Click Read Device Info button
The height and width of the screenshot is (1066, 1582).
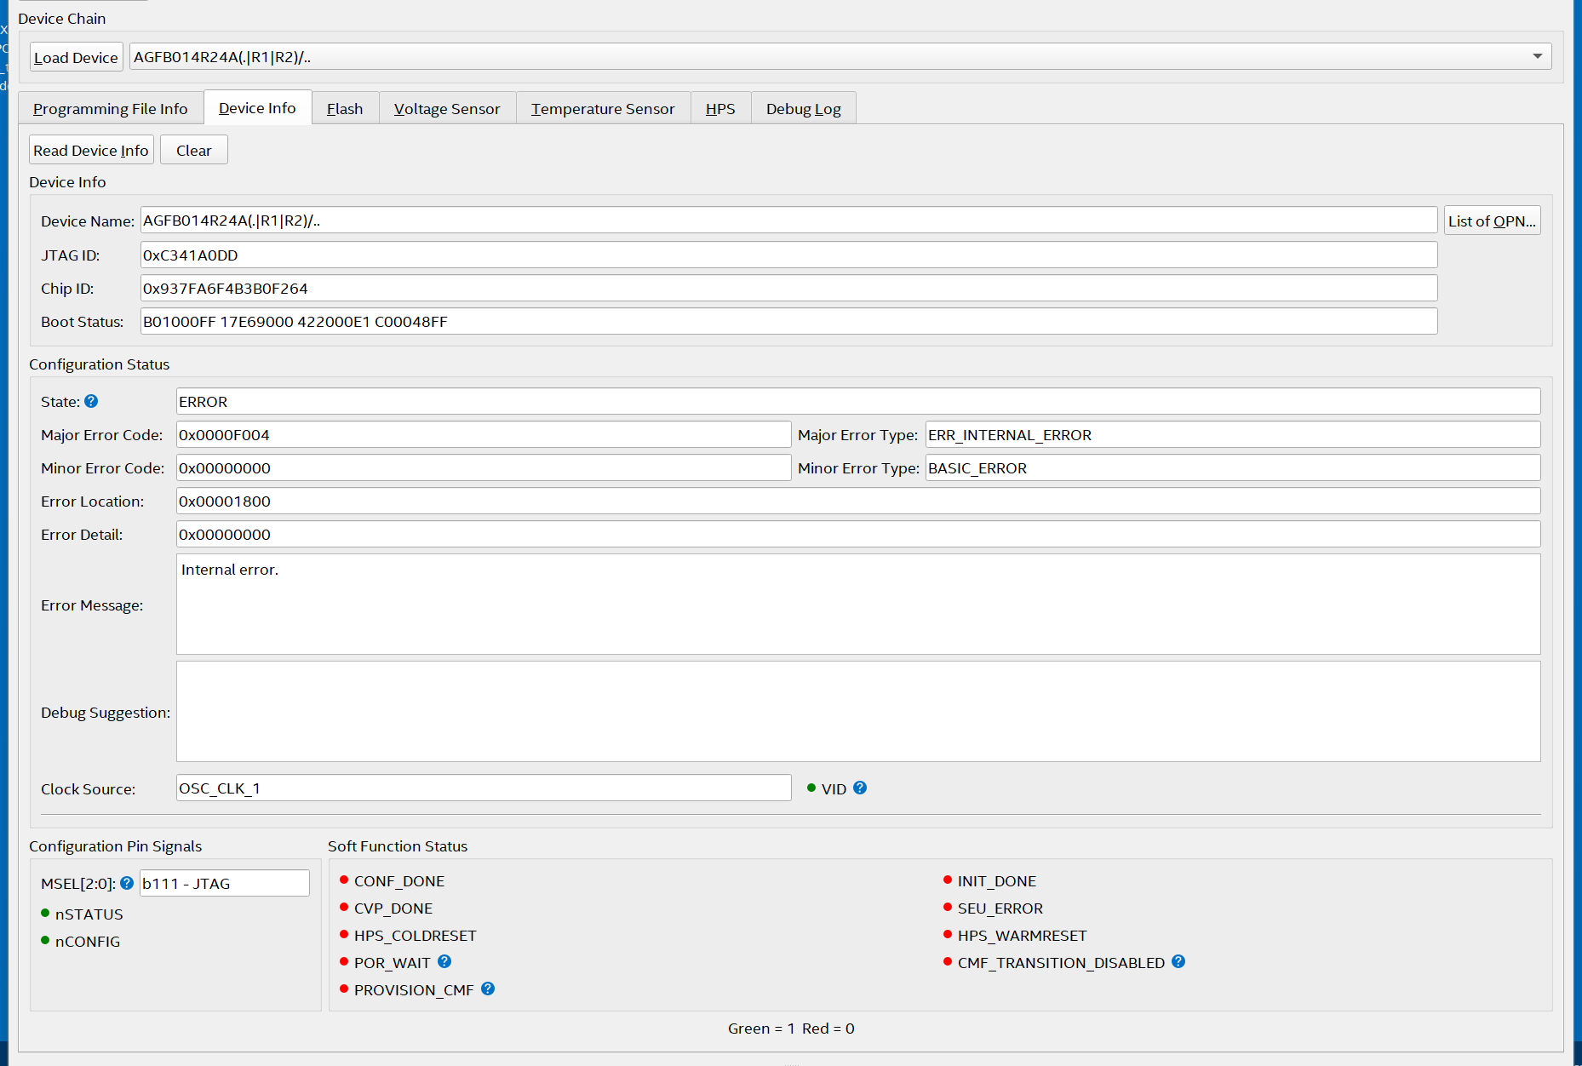(x=91, y=150)
